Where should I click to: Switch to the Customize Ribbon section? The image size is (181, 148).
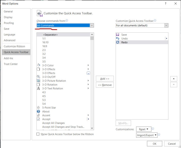coord(14,46)
